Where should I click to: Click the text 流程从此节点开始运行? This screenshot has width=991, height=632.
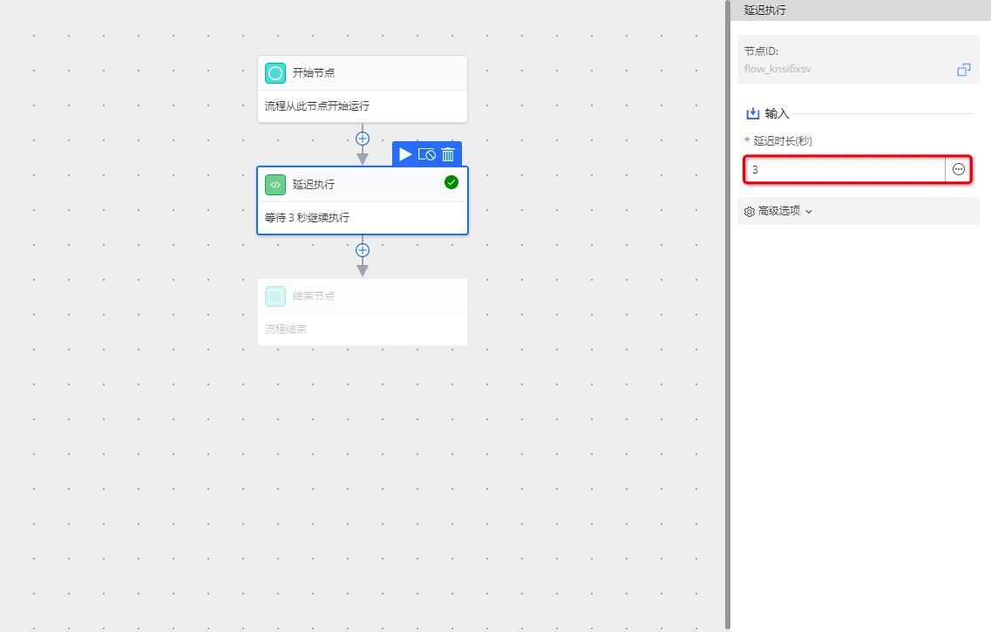pyautogui.click(x=316, y=106)
